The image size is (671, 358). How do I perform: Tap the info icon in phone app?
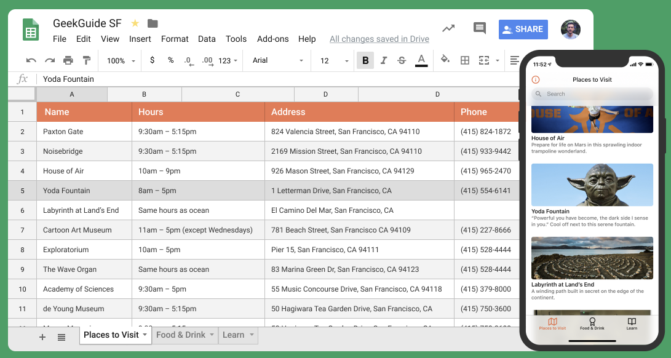[x=535, y=79]
